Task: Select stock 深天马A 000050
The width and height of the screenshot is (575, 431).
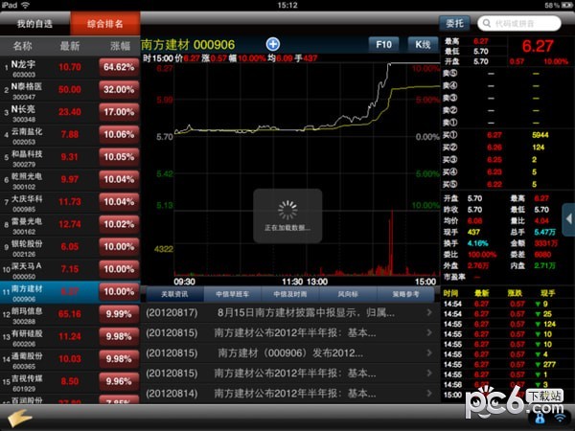Action: 70,269
